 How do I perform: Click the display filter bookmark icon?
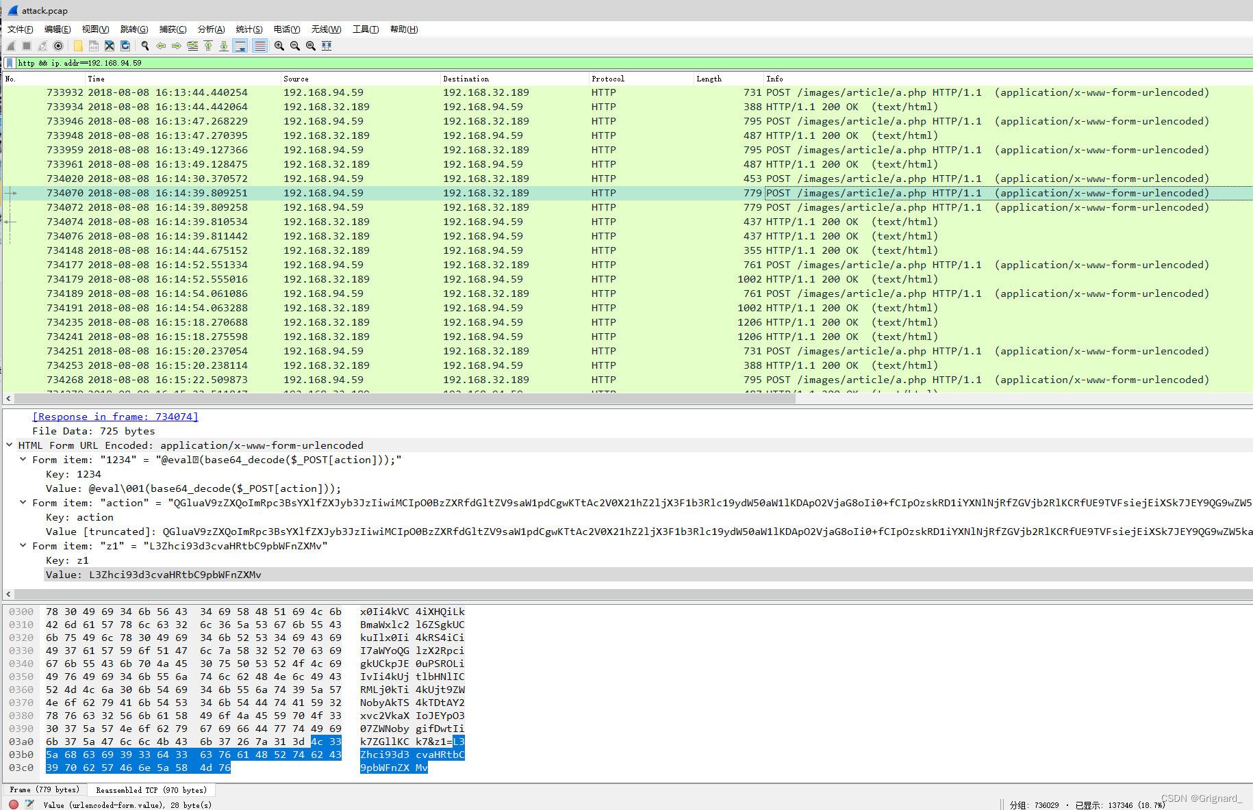pyautogui.click(x=10, y=63)
